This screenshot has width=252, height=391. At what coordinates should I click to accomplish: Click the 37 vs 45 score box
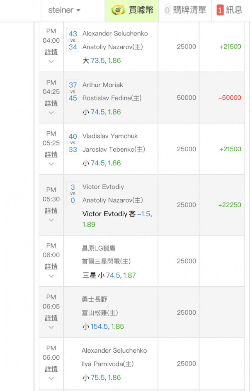coord(73,91)
